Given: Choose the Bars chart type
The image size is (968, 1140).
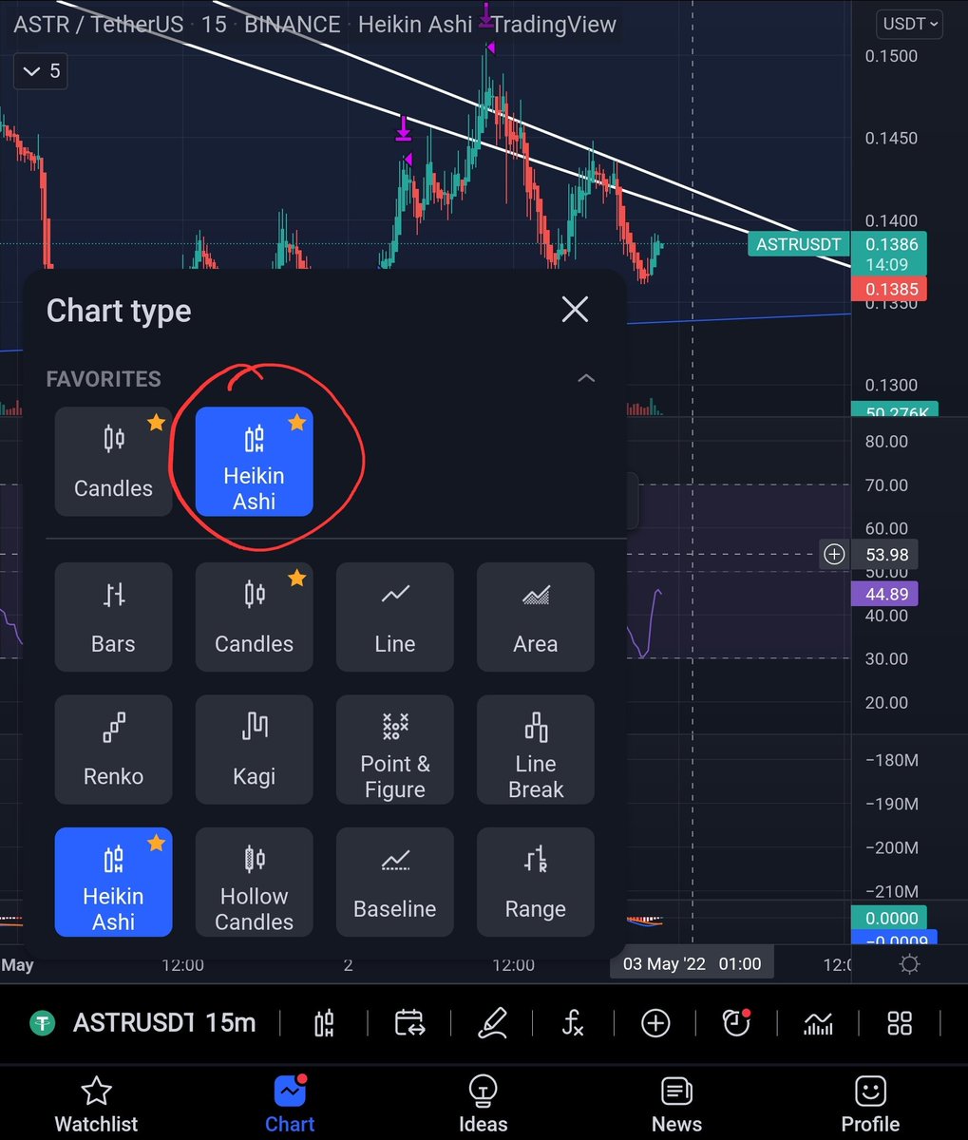Looking at the screenshot, I should point(114,617).
